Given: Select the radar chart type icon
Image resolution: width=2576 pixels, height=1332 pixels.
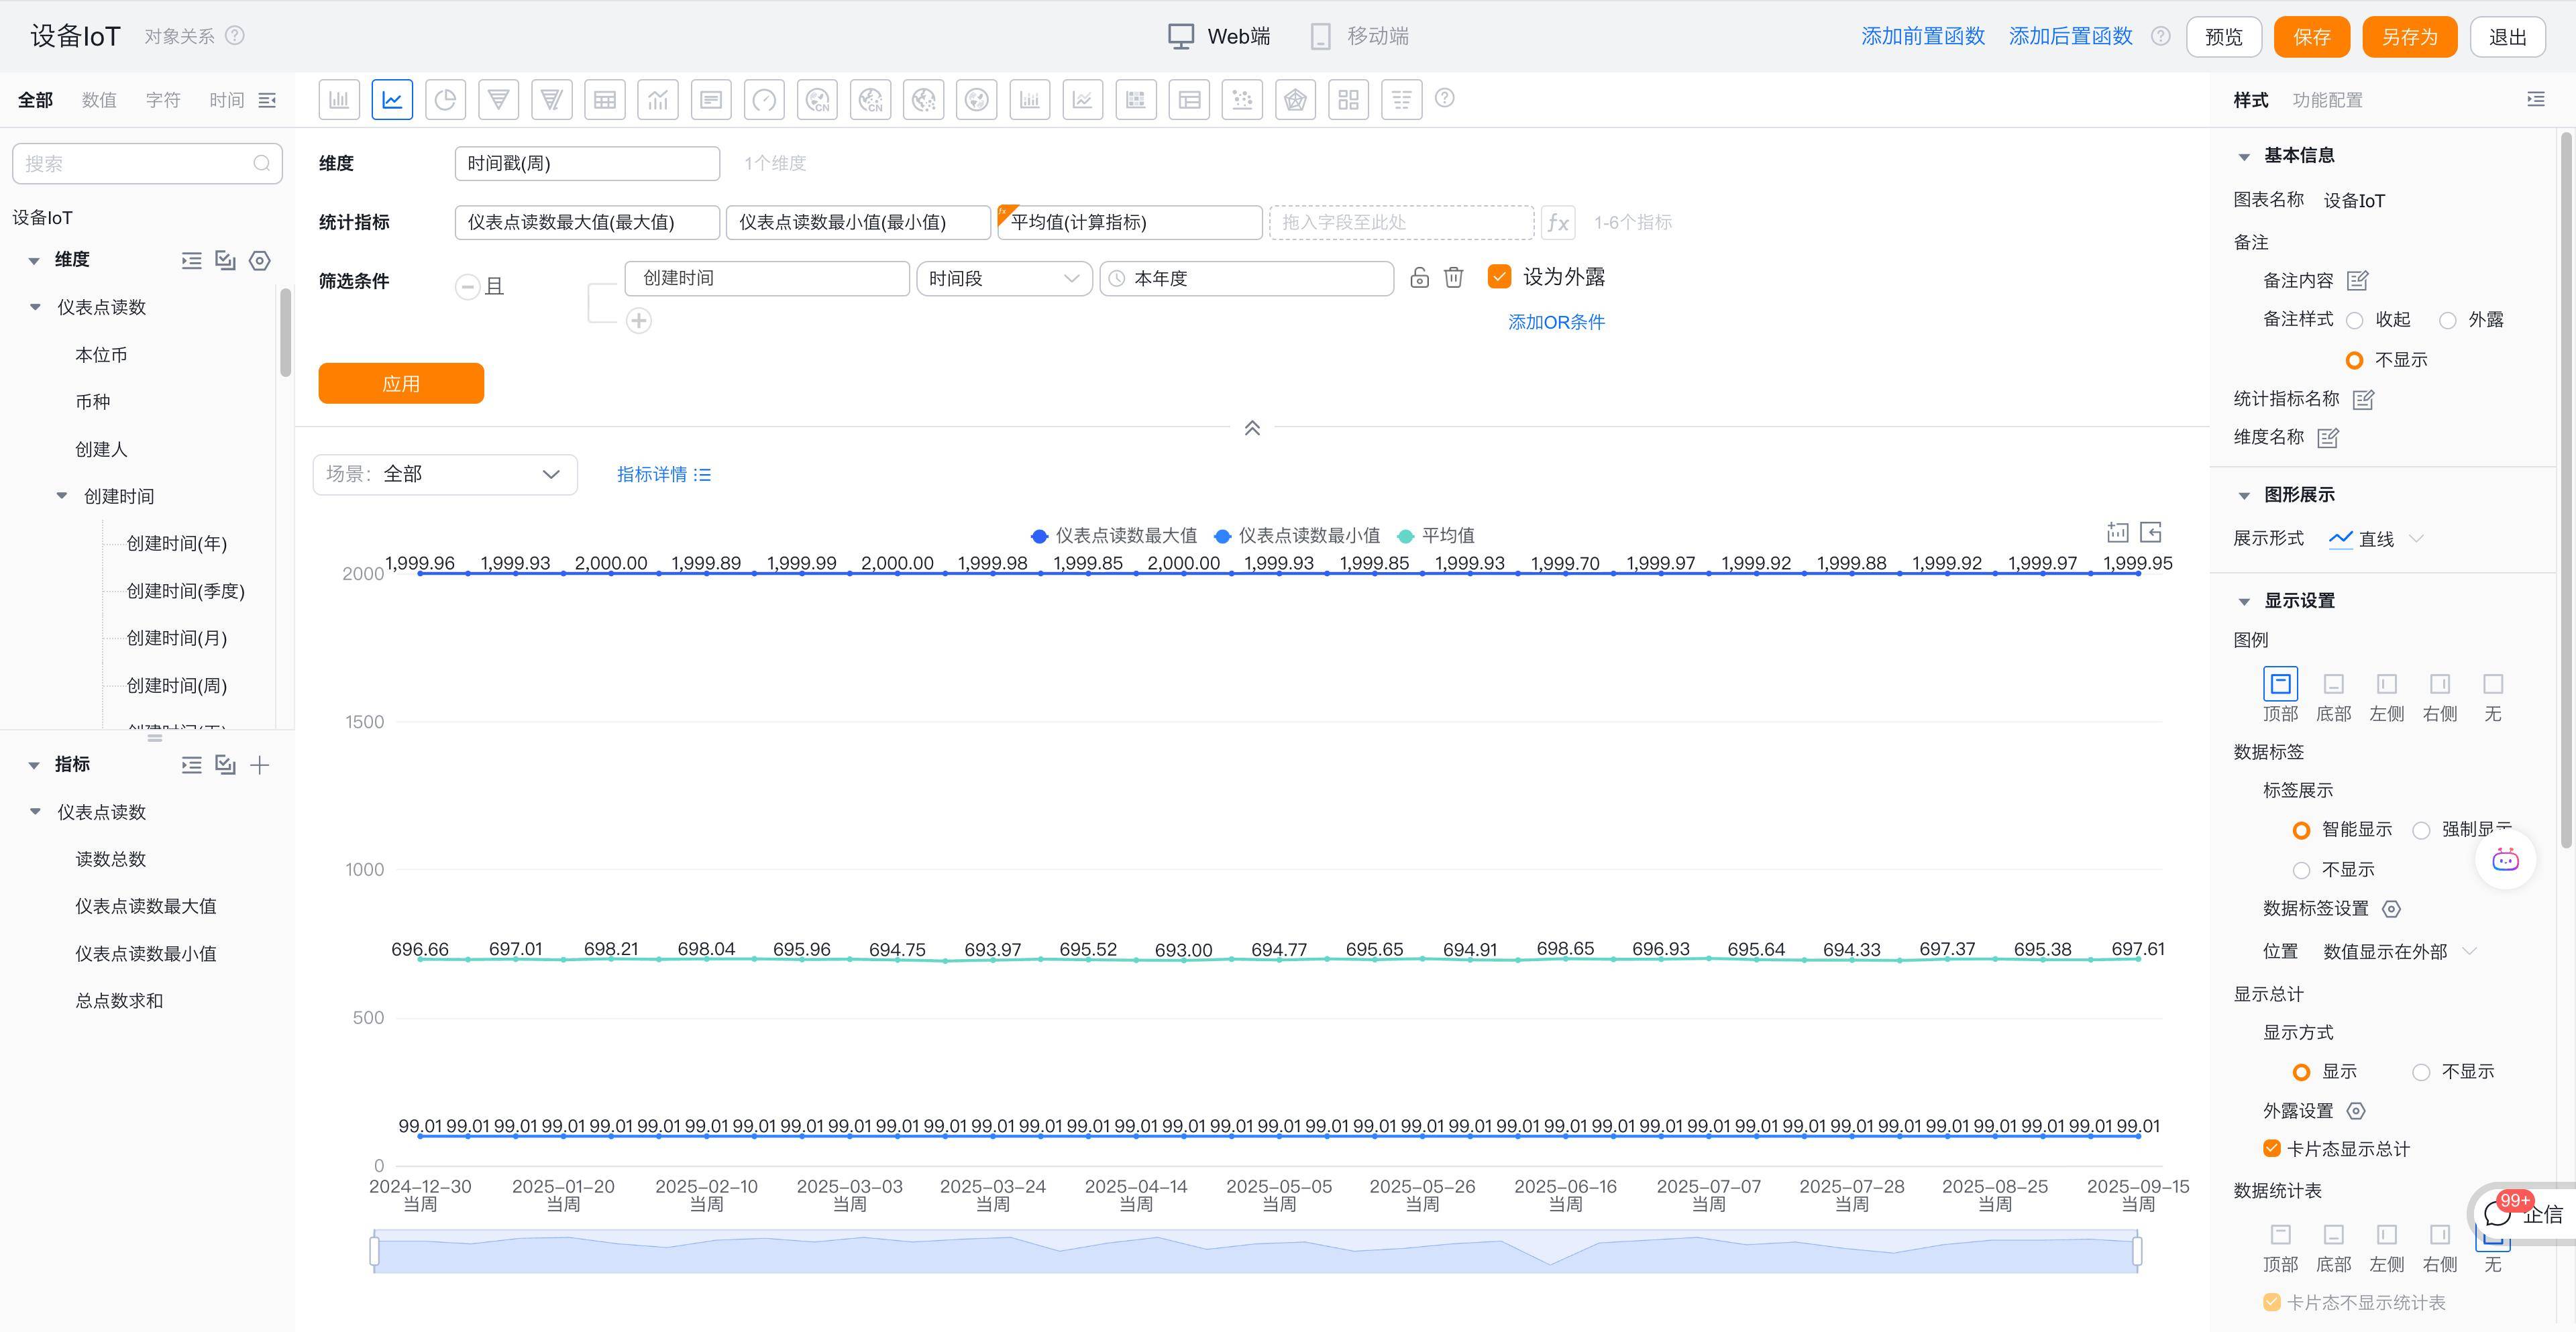Looking at the screenshot, I should pos(1295,100).
